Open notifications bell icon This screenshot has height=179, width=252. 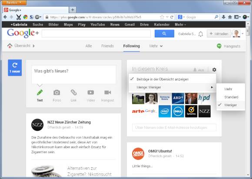click(200, 34)
